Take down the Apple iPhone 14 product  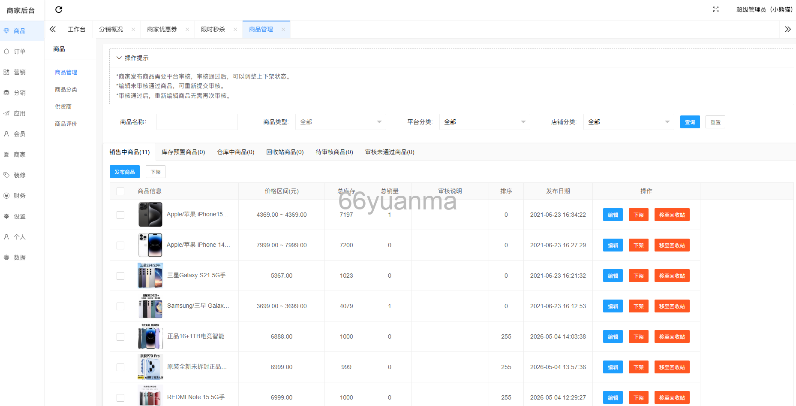point(639,245)
